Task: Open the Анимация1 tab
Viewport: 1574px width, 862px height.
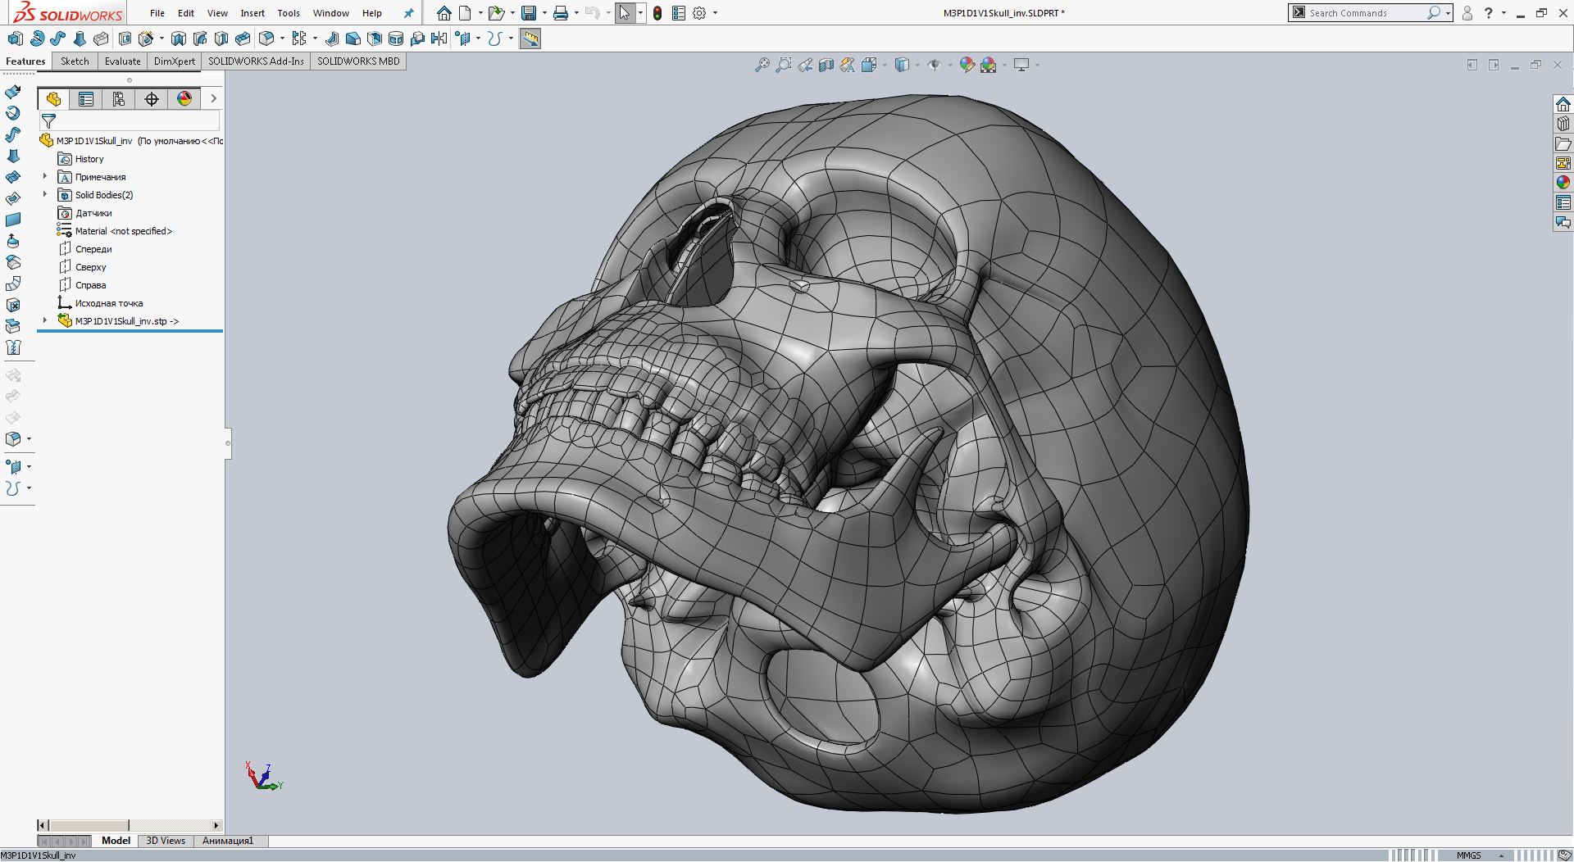Action: pos(227,840)
